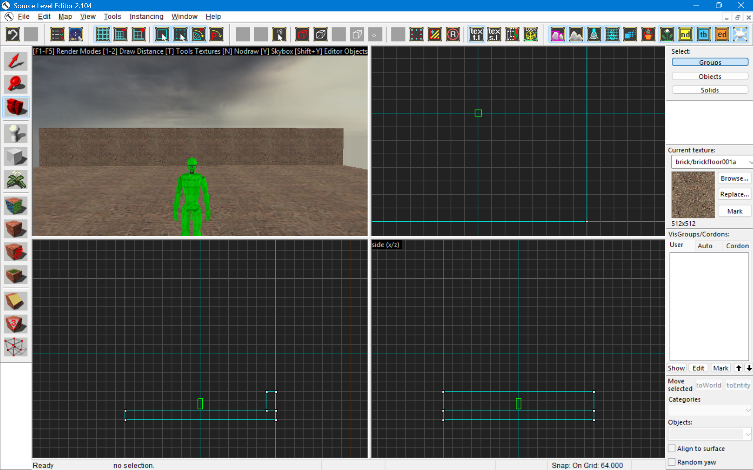753x470 pixels.
Task: Enable Random yaw checkbox
Action: [x=672, y=462]
